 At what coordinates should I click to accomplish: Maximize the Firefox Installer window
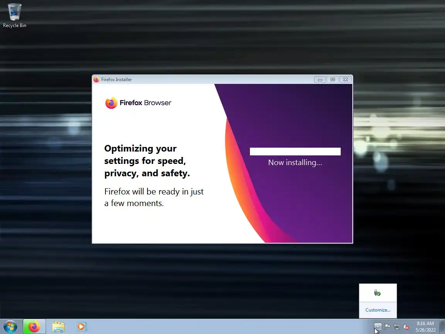pyautogui.click(x=333, y=80)
